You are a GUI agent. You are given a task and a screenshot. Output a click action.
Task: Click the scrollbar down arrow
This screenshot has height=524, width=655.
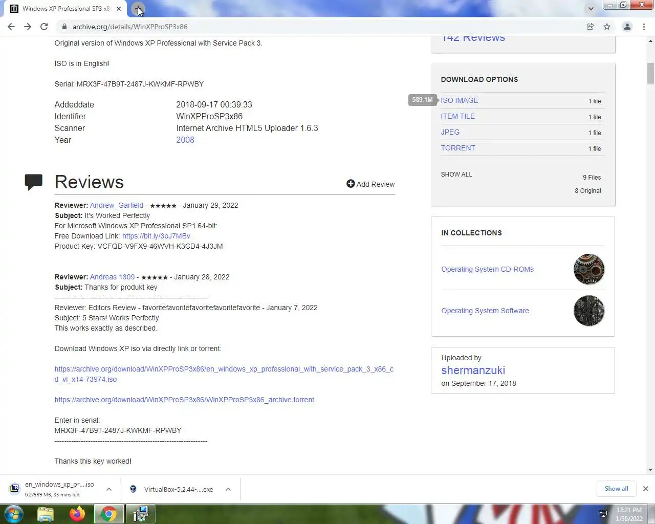(x=650, y=470)
